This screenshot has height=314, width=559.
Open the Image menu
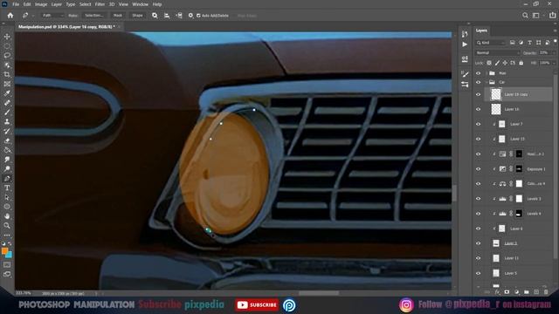tap(41, 4)
